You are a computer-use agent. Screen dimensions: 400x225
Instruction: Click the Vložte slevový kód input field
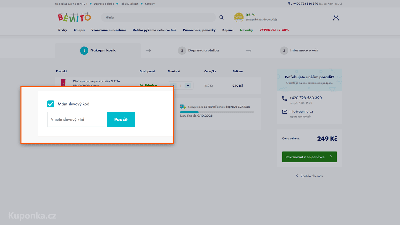click(77, 119)
